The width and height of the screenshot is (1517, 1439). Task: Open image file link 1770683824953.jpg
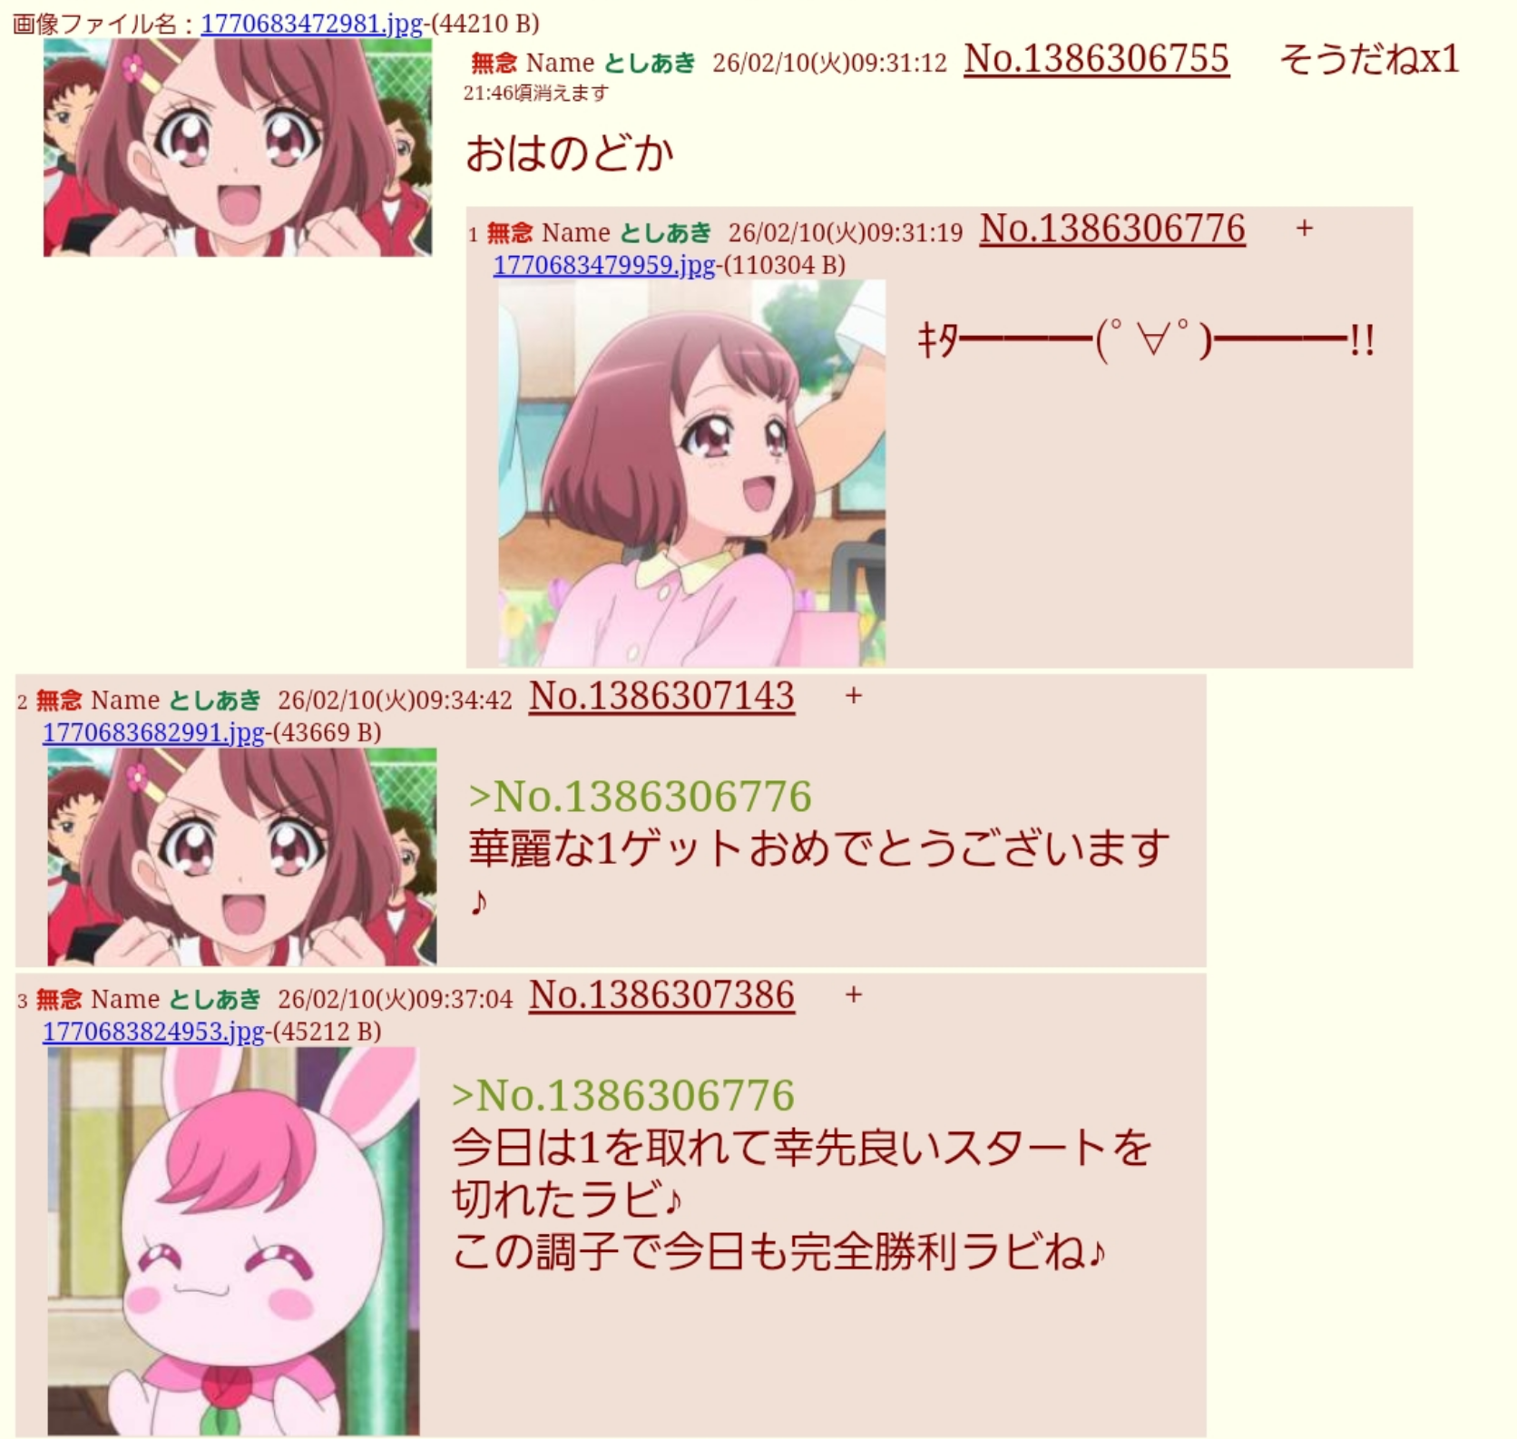click(x=153, y=1032)
